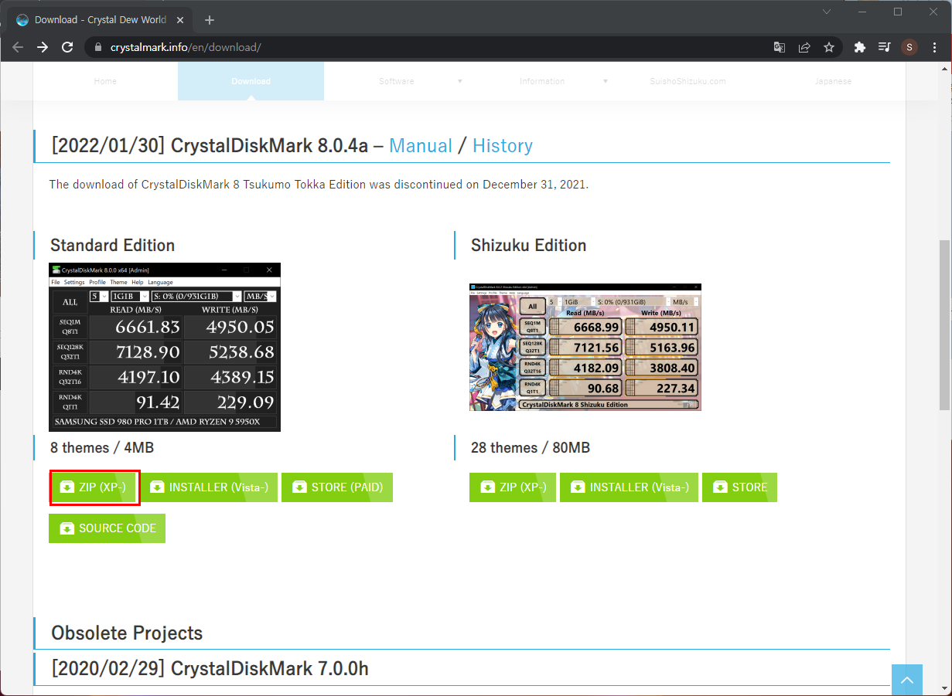Switch site to Japanese
The width and height of the screenshot is (952, 696).
pyautogui.click(x=833, y=81)
